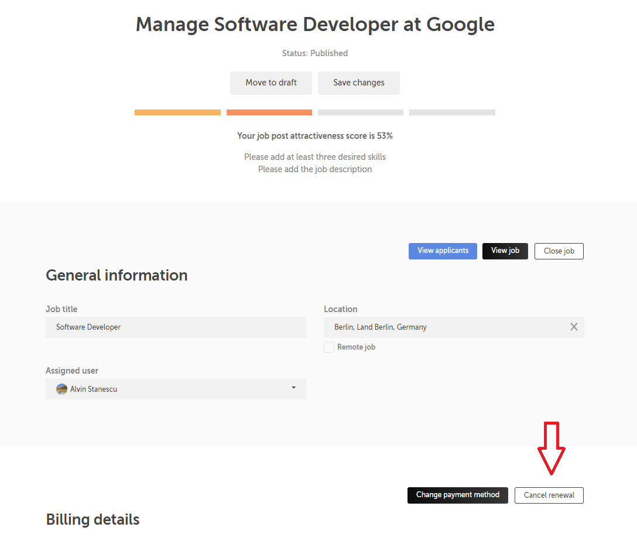The width and height of the screenshot is (637, 537).
Task: Tick the Remote job checkbox
Action: 329,347
